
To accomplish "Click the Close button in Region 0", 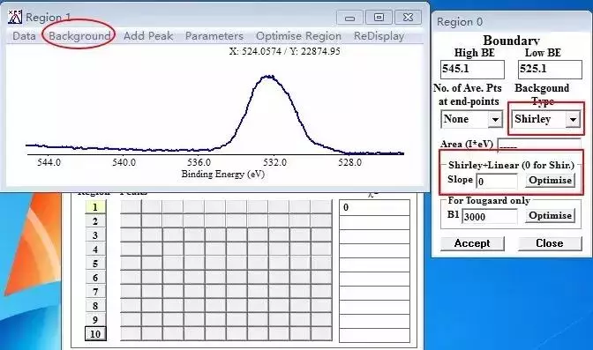I will tap(550, 243).
